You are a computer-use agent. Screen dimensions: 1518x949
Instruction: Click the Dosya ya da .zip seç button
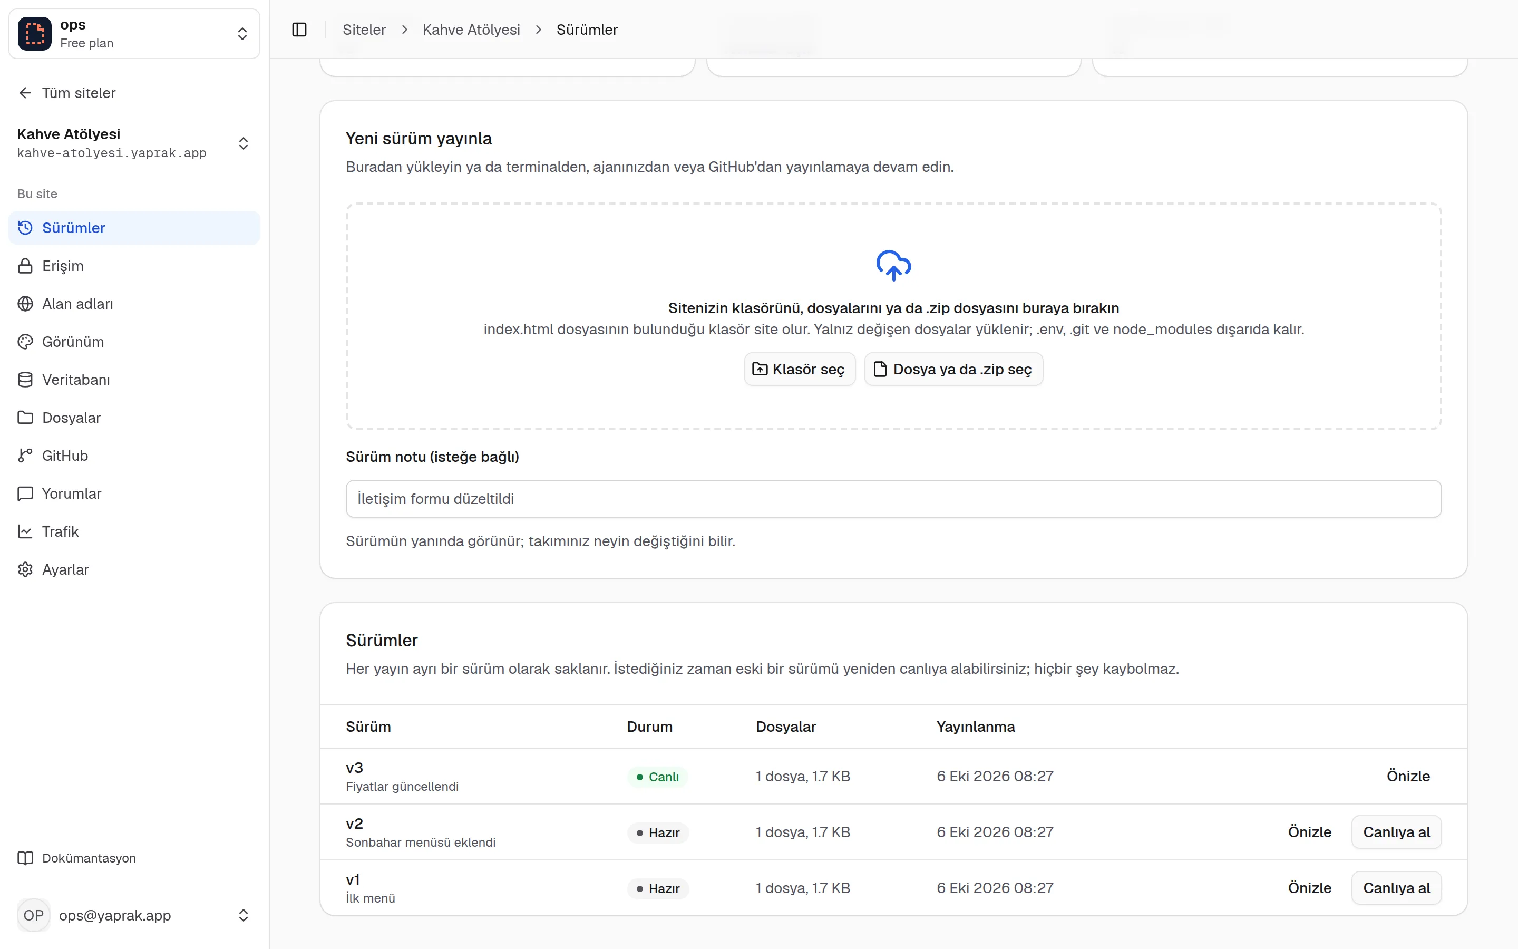(953, 369)
